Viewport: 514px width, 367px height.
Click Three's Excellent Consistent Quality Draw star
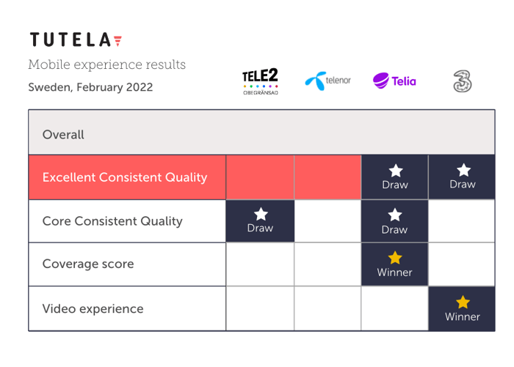pyautogui.click(x=463, y=170)
